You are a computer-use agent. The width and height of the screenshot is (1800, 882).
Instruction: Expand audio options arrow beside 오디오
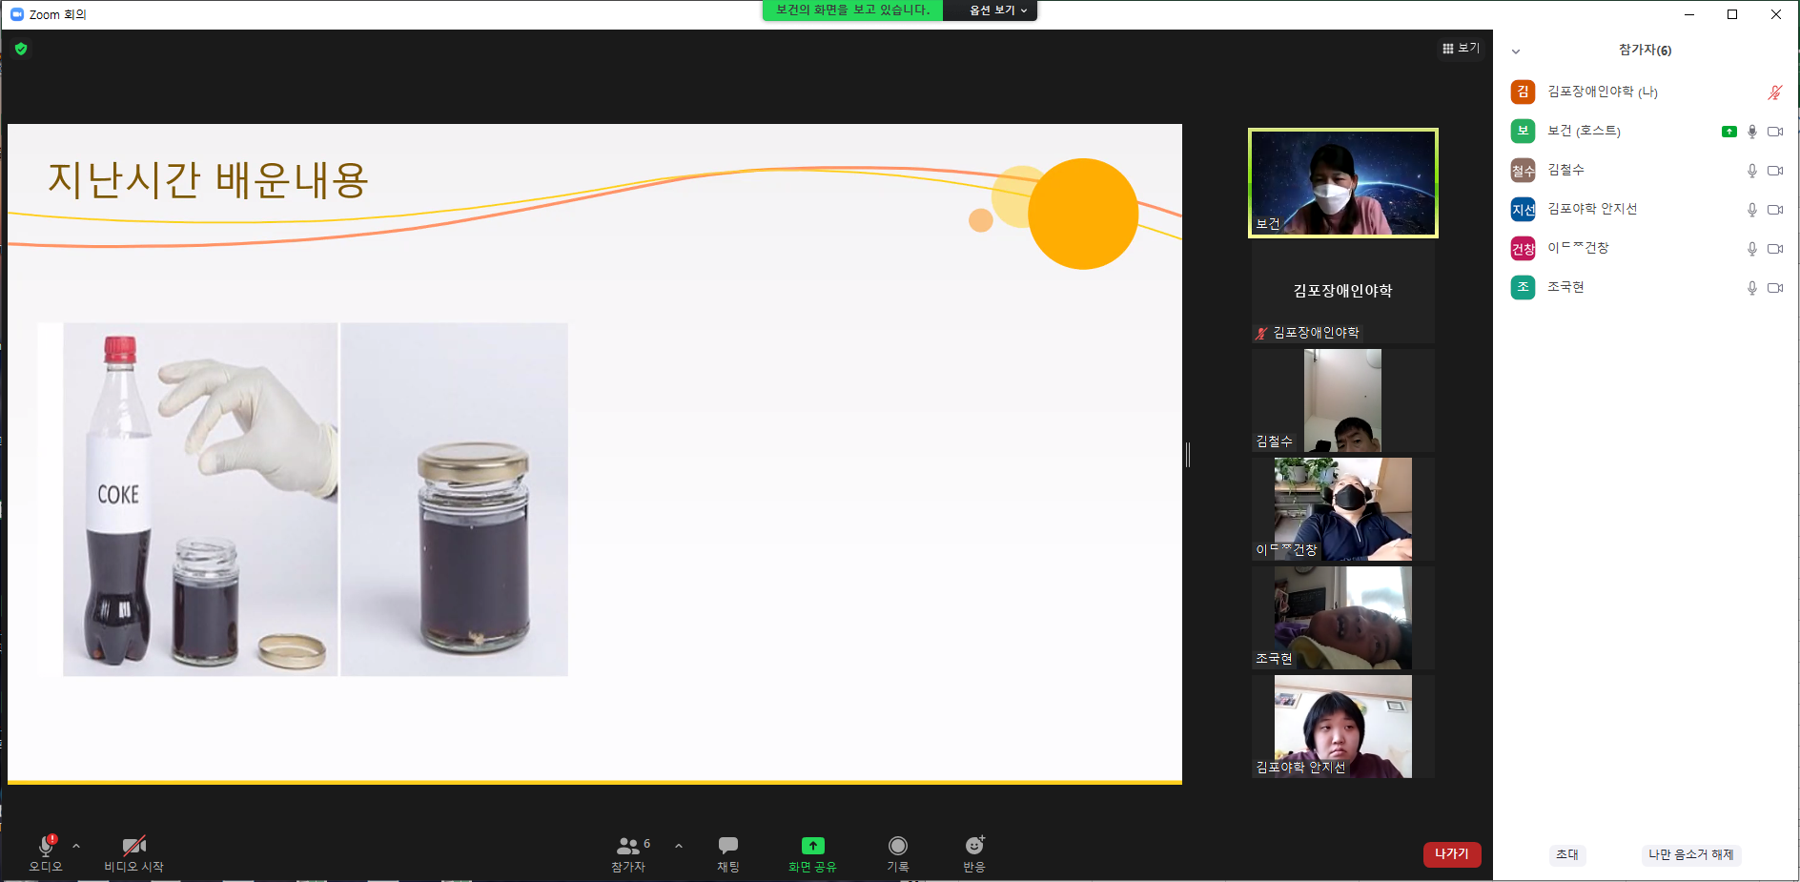click(x=76, y=846)
